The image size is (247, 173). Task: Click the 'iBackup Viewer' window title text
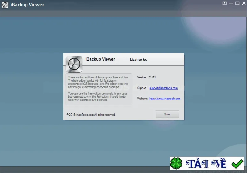point(27,5)
